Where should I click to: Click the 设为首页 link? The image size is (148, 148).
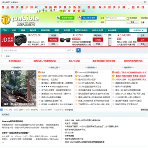6,2
